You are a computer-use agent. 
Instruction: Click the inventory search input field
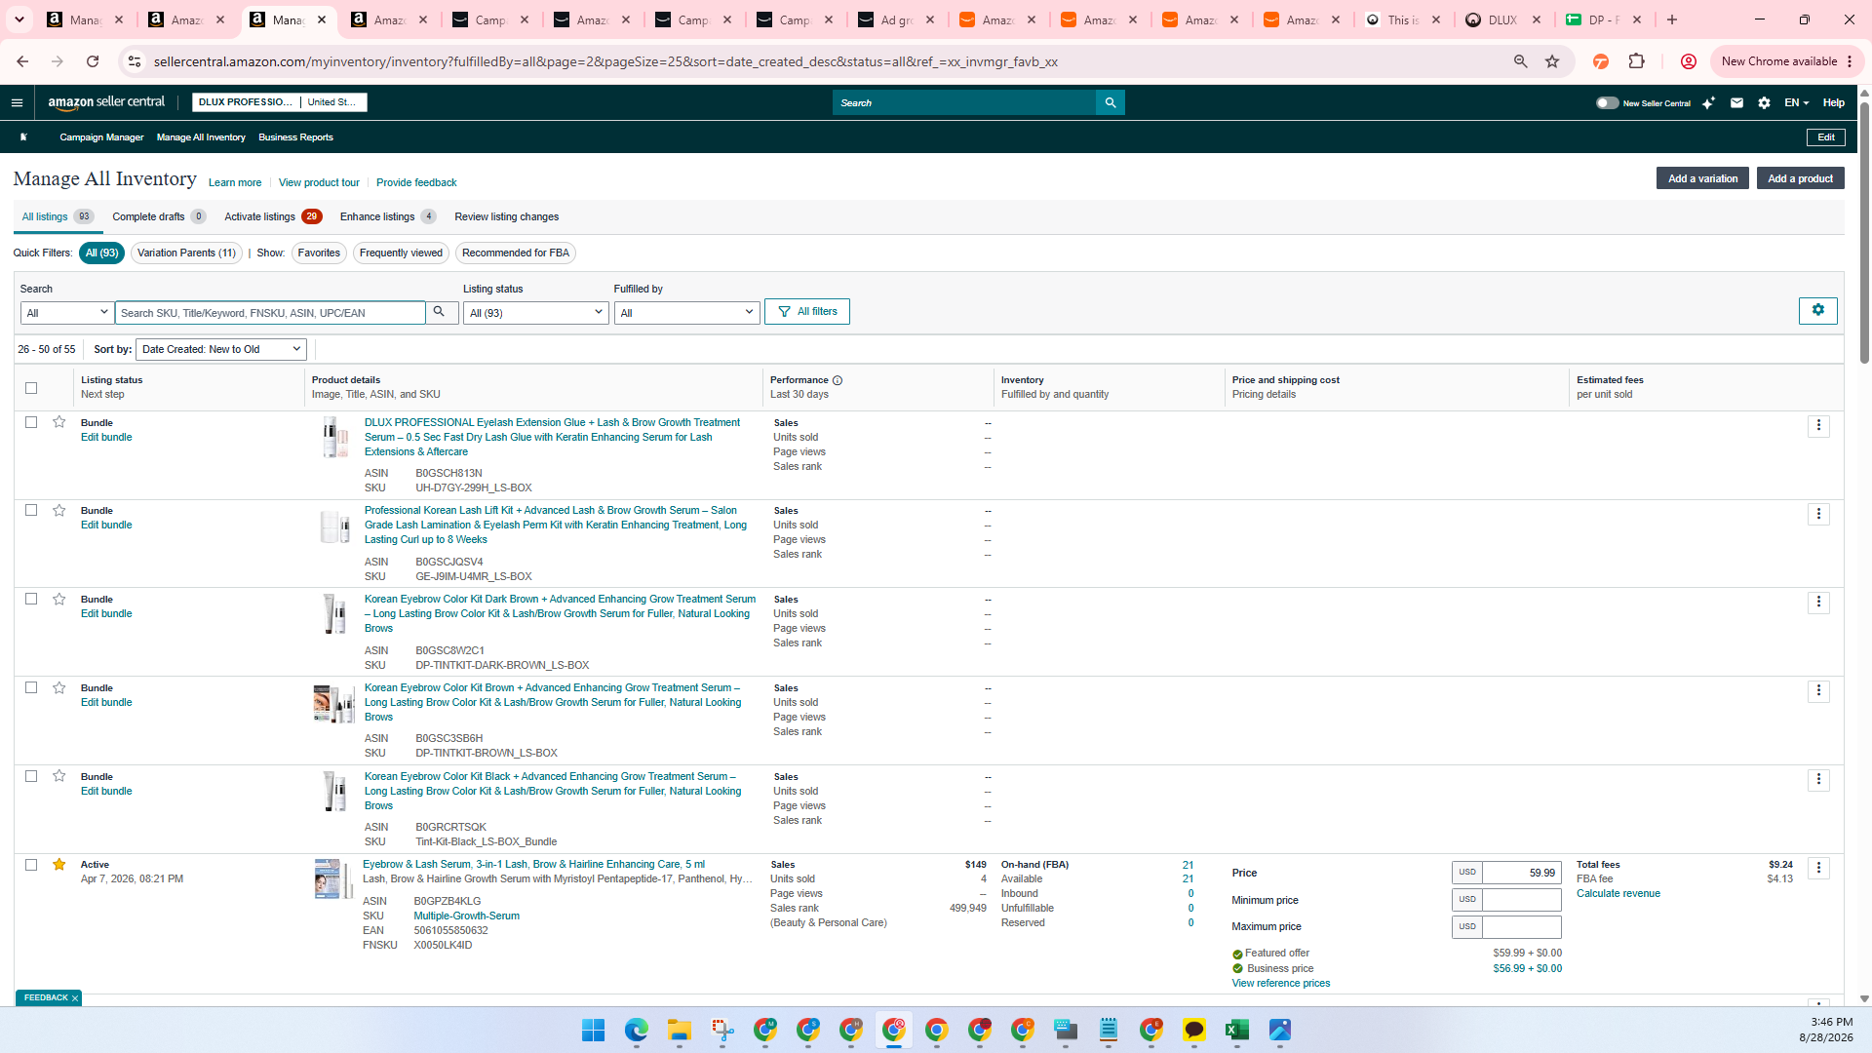(x=270, y=312)
